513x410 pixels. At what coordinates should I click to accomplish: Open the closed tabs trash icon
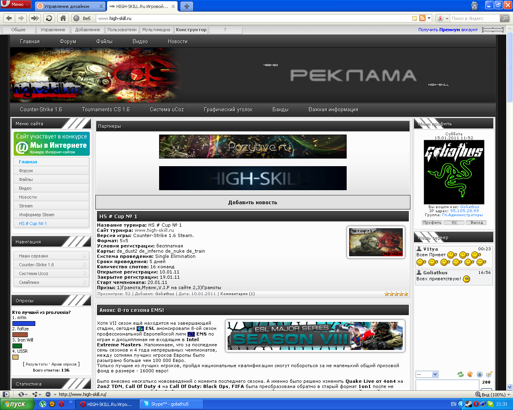point(475,6)
